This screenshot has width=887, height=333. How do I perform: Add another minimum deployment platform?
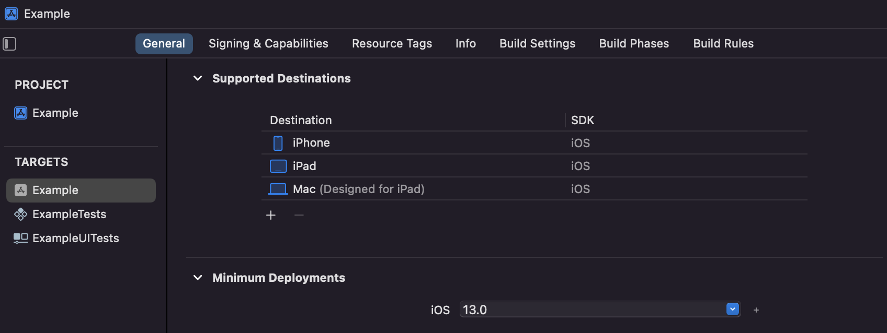pos(756,310)
